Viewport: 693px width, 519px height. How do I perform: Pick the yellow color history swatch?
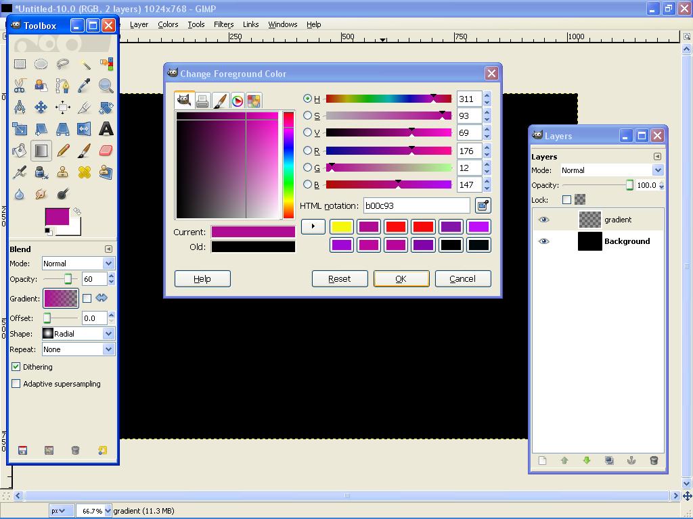342,227
